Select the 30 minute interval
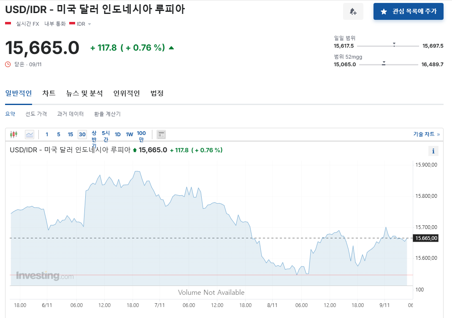 tap(82, 135)
